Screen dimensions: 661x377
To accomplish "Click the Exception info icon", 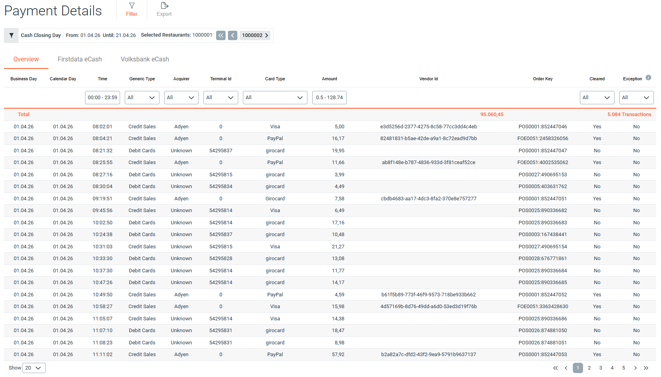I will (x=648, y=78).
